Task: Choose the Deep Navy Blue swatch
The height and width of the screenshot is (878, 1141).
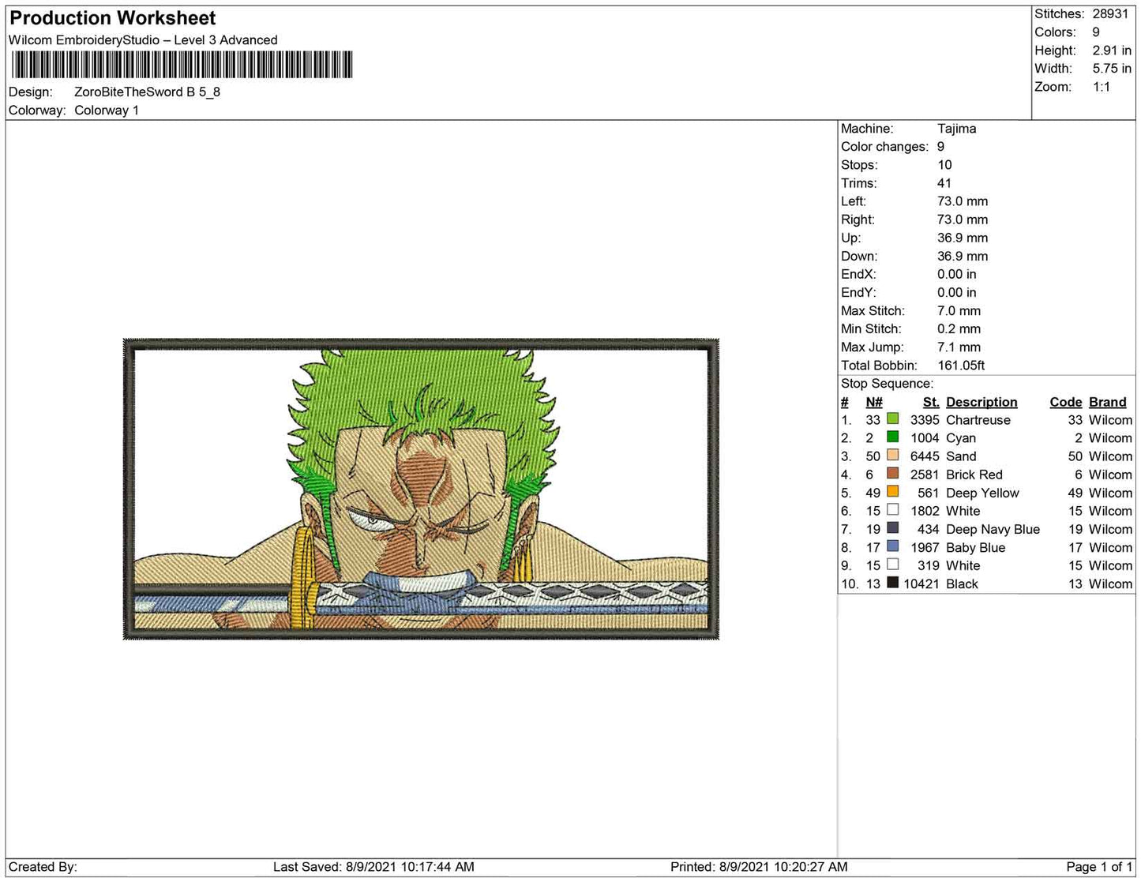Action: (x=892, y=528)
